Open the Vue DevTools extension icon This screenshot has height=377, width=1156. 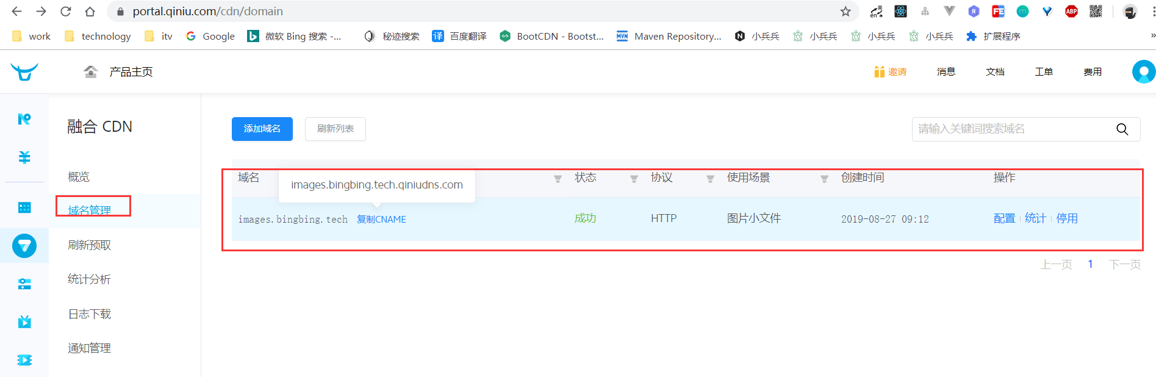click(x=950, y=11)
